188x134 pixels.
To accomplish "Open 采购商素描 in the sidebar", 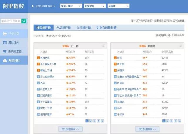I will click(x=14, y=51).
